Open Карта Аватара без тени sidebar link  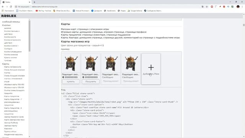[14, 120]
